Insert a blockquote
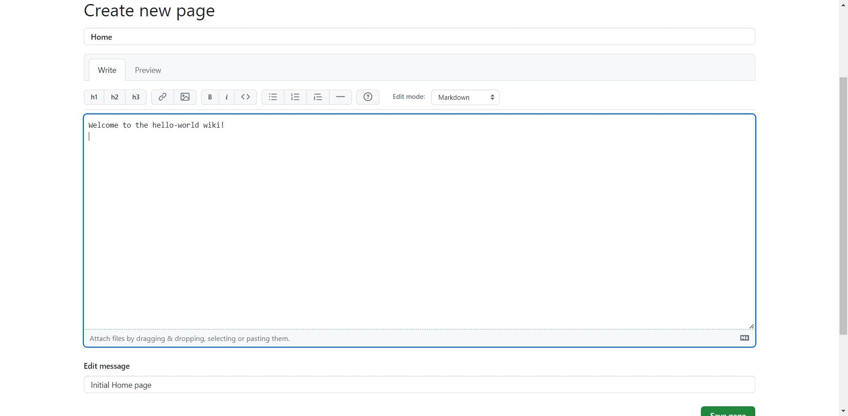 318,97
